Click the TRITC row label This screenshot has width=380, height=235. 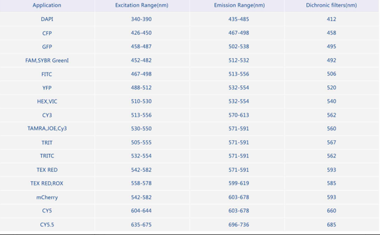pyautogui.click(x=47, y=156)
